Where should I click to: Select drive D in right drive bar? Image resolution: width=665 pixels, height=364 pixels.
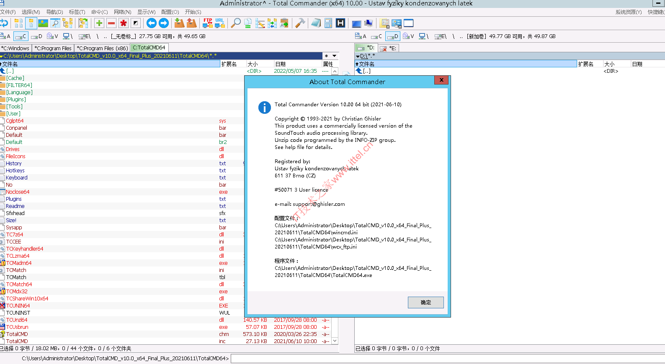pos(392,36)
